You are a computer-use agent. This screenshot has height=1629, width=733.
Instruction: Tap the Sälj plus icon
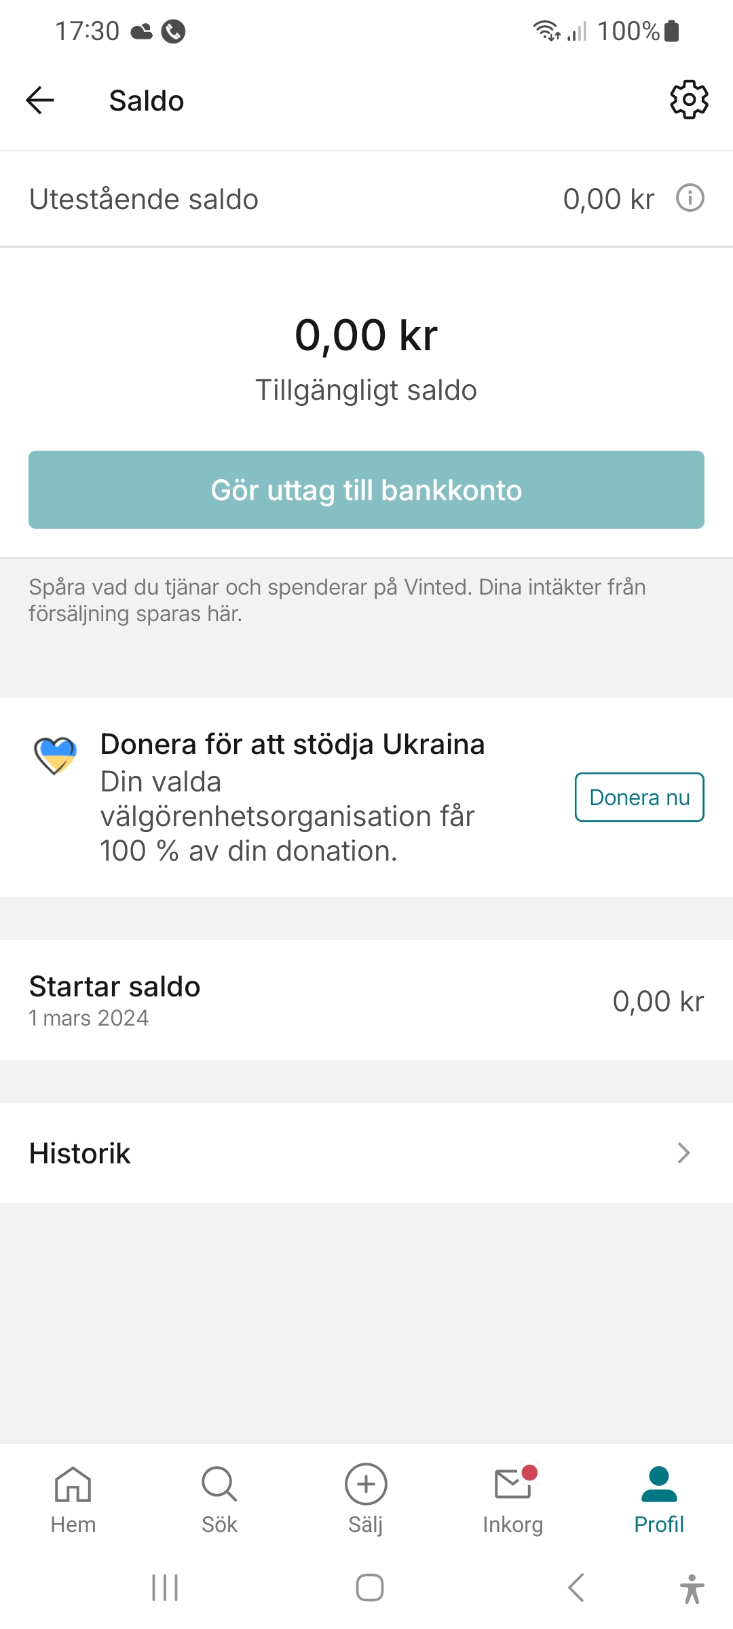pos(366,1485)
